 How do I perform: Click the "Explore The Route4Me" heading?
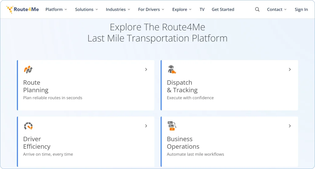pyautogui.click(x=157, y=27)
